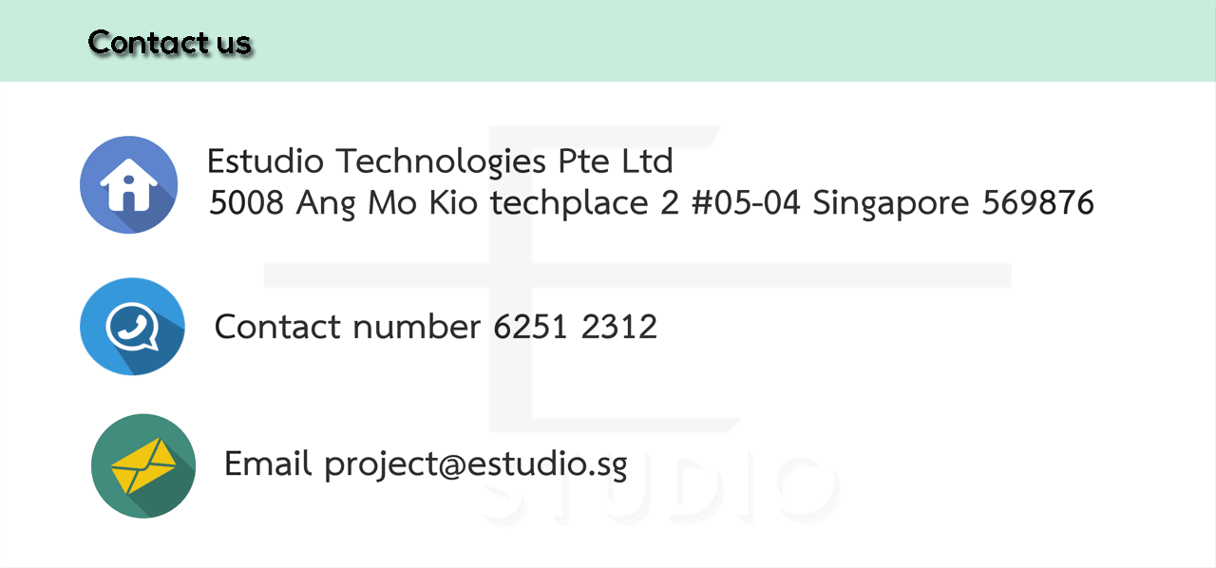Screen dimensions: 1216x568
Task: Click the Contact number label
Action: (x=348, y=327)
